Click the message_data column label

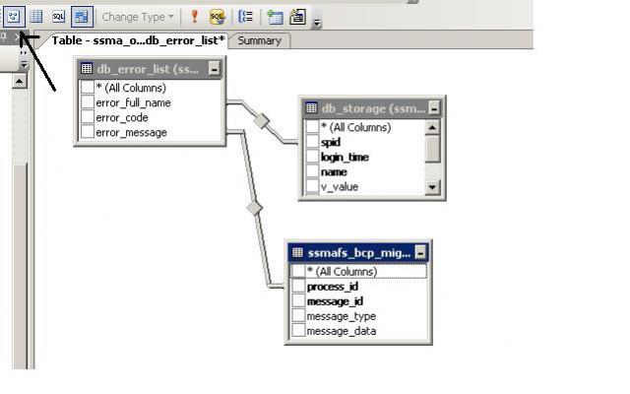[x=342, y=332]
